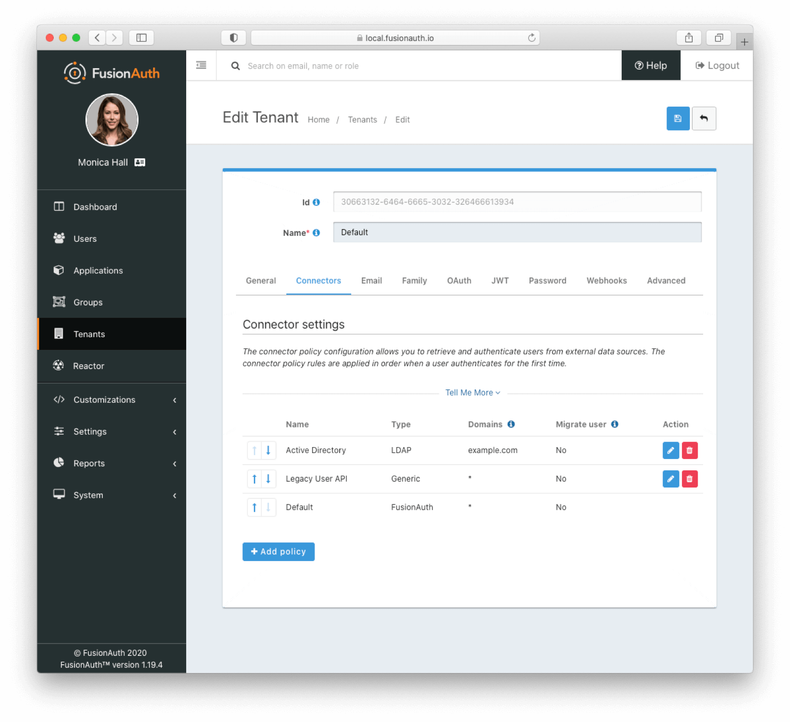This screenshot has width=790, height=722.
Task: Switch to the Webhooks tab
Action: pyautogui.click(x=606, y=281)
